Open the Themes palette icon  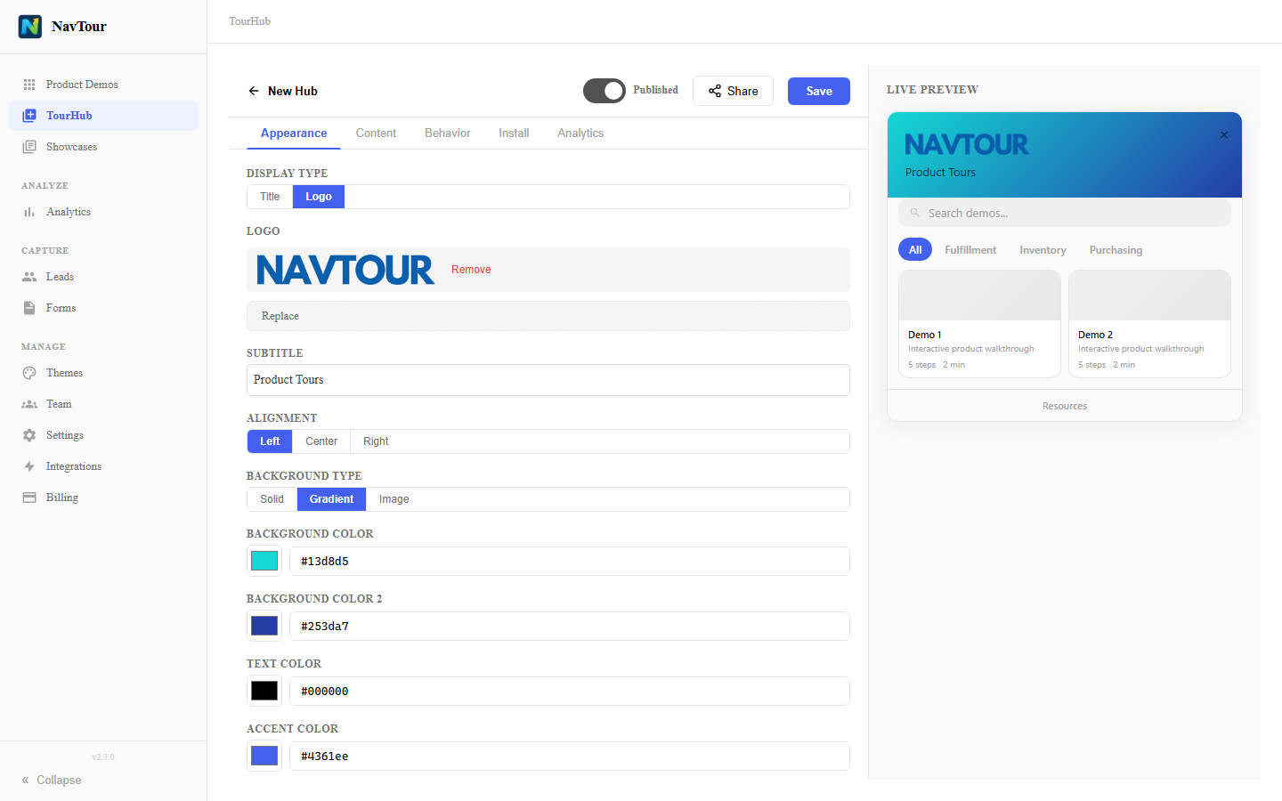(29, 373)
